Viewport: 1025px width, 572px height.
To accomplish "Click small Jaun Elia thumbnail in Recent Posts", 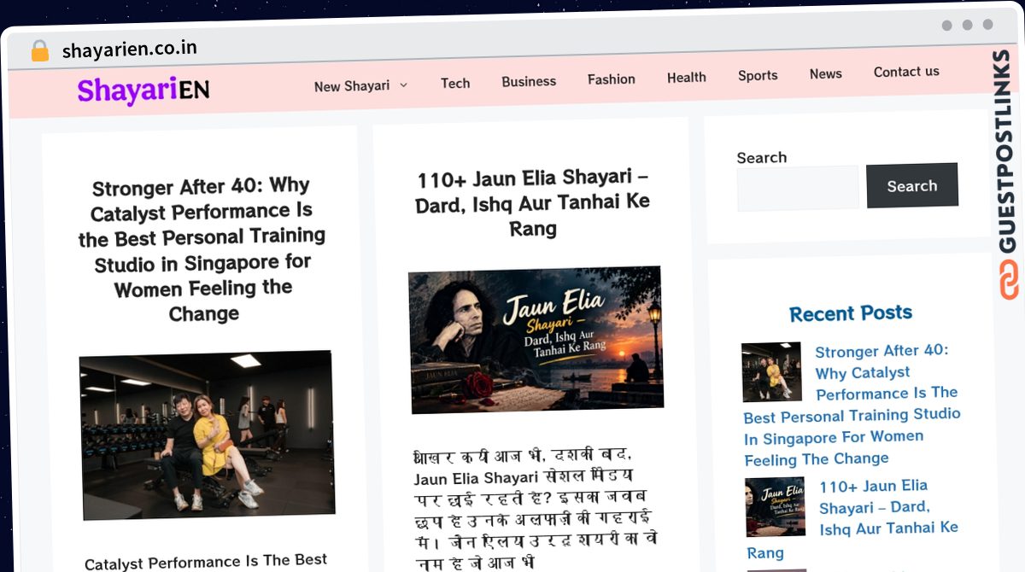I will click(x=775, y=507).
